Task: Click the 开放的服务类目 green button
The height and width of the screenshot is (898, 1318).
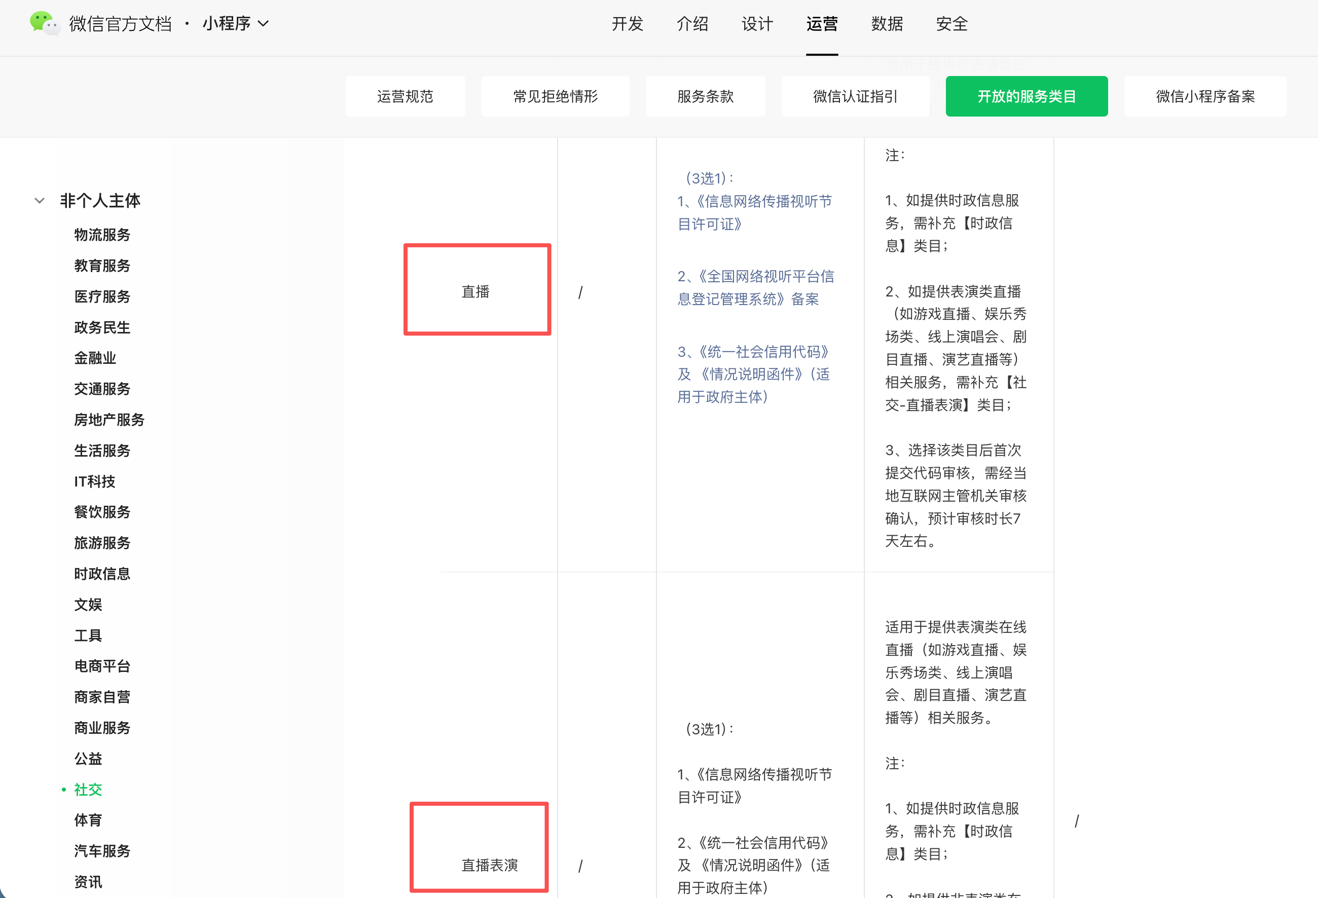Action: coord(1027,96)
